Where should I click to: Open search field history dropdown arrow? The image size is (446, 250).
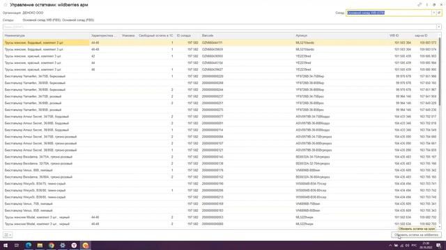(x=439, y=27)
